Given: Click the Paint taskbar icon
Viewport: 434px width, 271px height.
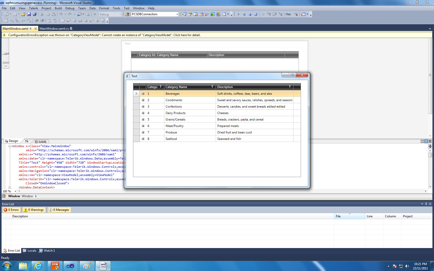Looking at the screenshot, I should point(87,266).
